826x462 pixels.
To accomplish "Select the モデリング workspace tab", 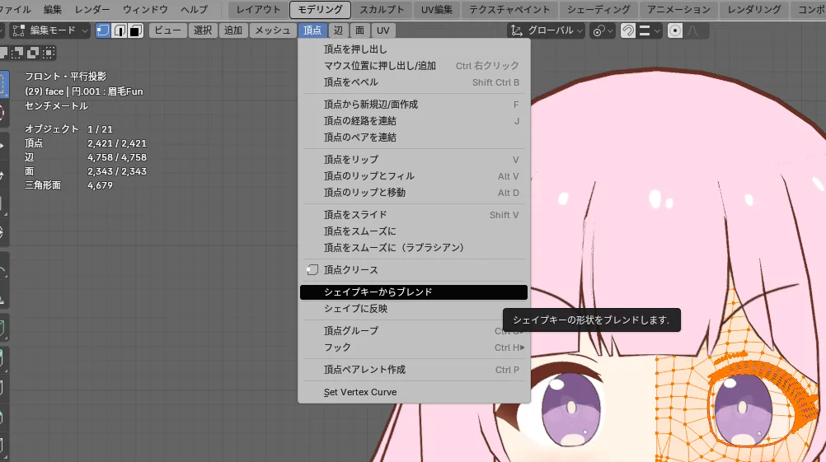I will tap(320, 10).
